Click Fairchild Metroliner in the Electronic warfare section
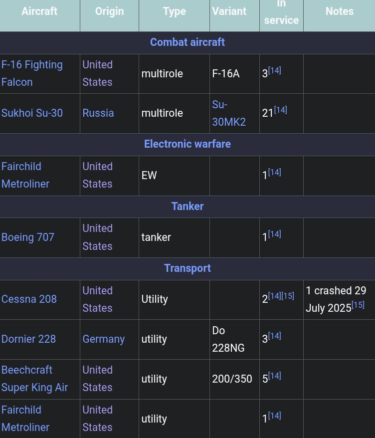Screen dimensions: 375x438 [25, 175]
